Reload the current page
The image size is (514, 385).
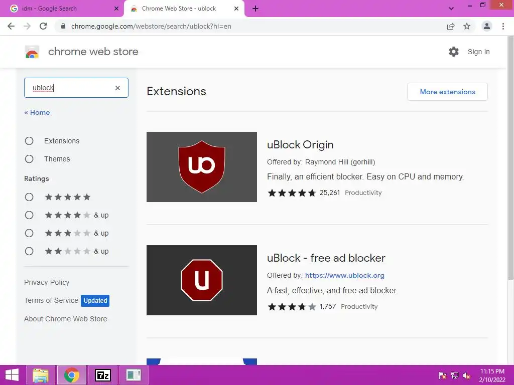[43, 26]
